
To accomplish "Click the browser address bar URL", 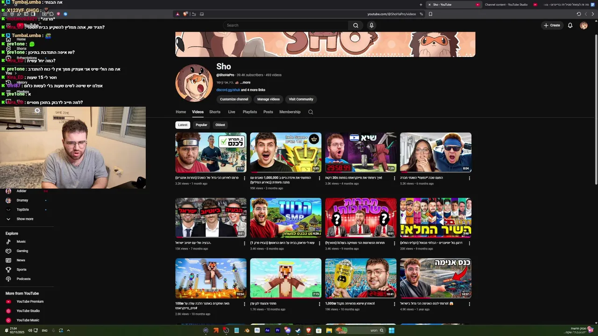I will [392, 14].
